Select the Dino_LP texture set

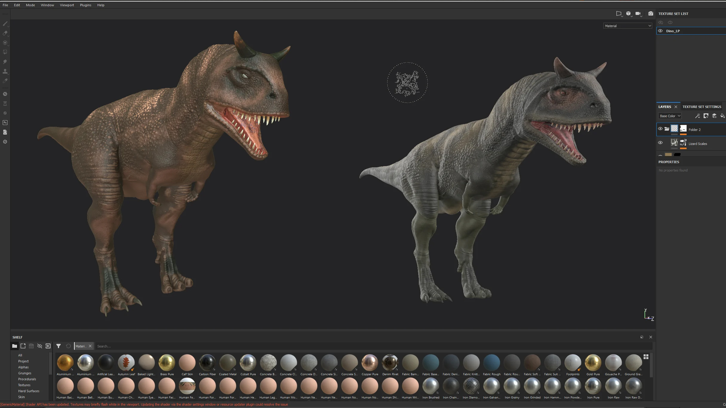[691, 31]
